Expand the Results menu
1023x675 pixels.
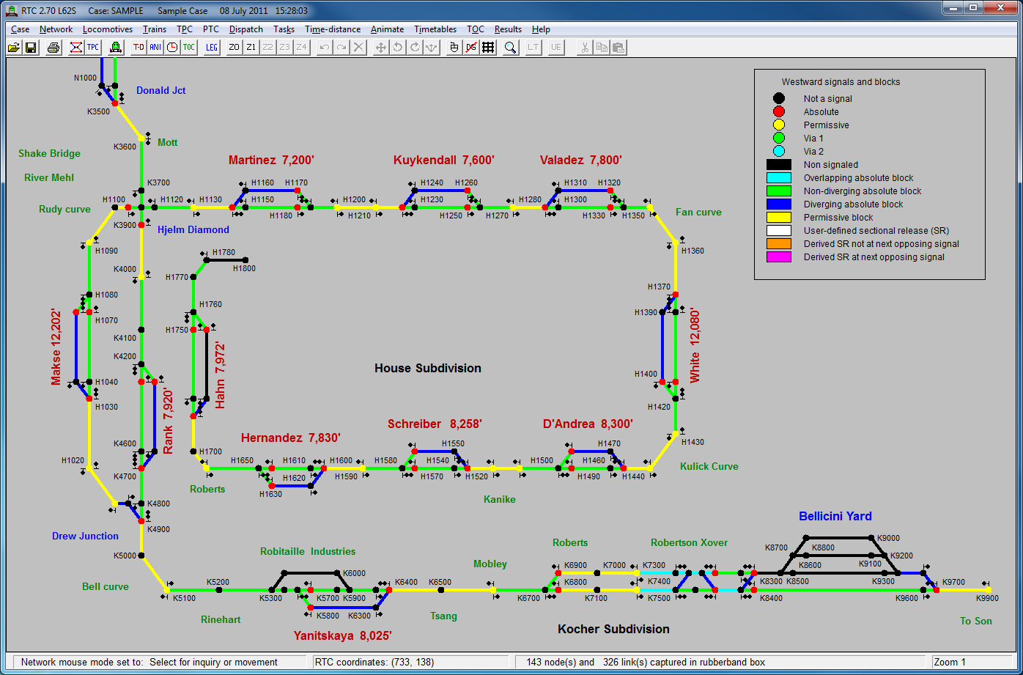tap(508, 29)
